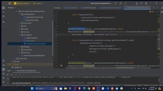Open the Git tool window icon
The image size is (163, 91).
(4, 82)
